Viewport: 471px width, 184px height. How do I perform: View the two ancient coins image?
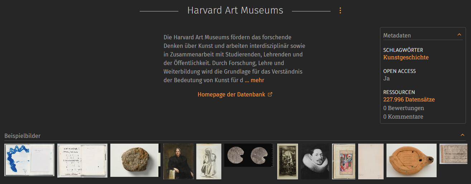pyautogui.click(x=249, y=155)
